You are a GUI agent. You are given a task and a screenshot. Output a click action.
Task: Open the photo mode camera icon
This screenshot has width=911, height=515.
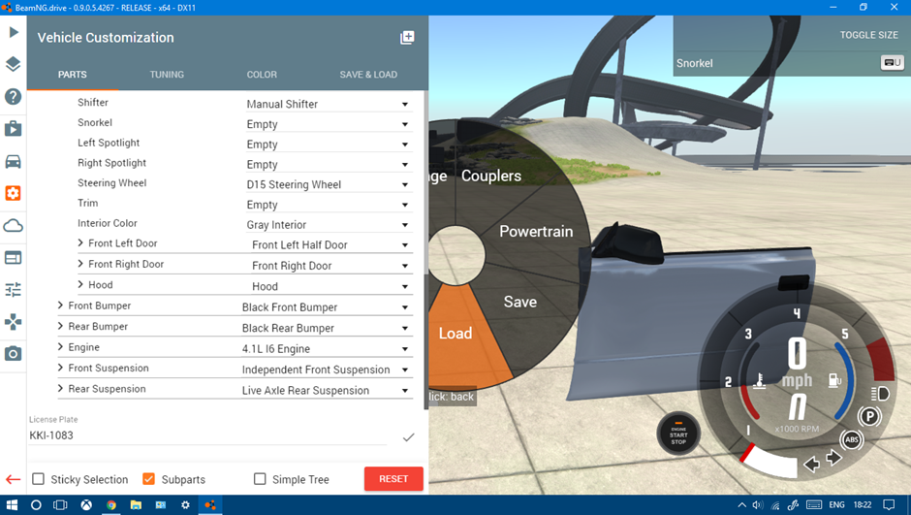click(14, 353)
